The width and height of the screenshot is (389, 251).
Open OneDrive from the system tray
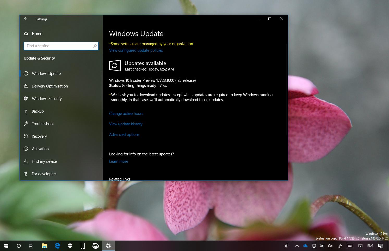pos(305,246)
